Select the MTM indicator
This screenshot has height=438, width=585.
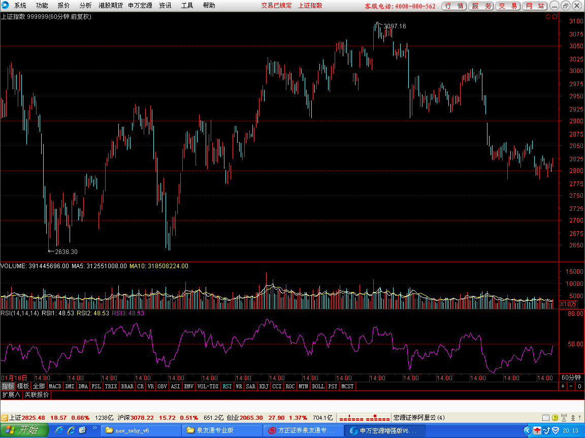[303, 386]
